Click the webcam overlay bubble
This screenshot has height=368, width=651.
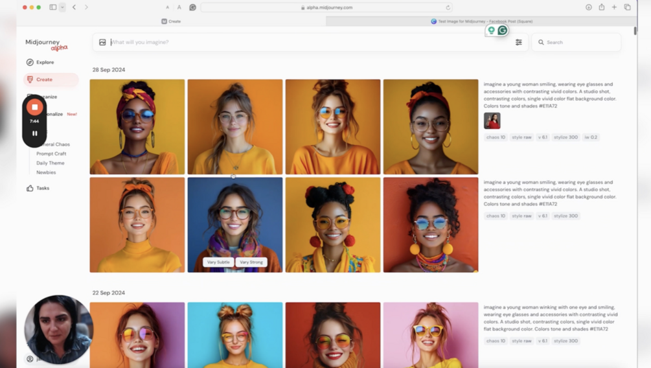58,329
